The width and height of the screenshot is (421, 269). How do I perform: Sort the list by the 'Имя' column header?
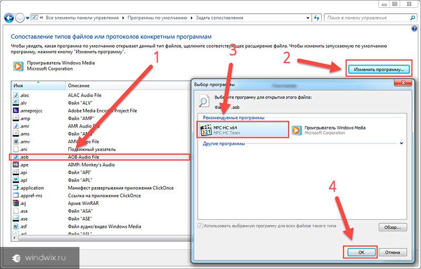[x=38, y=86]
